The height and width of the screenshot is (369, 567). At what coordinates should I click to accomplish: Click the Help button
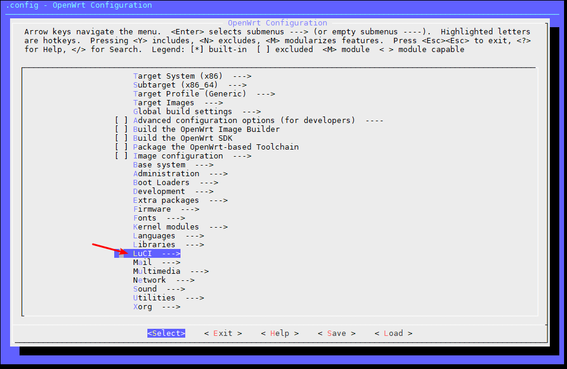coord(279,333)
